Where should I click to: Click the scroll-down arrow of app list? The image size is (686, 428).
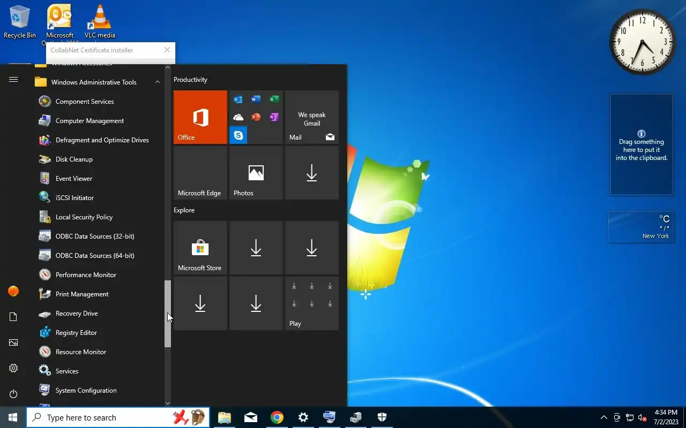(x=168, y=403)
